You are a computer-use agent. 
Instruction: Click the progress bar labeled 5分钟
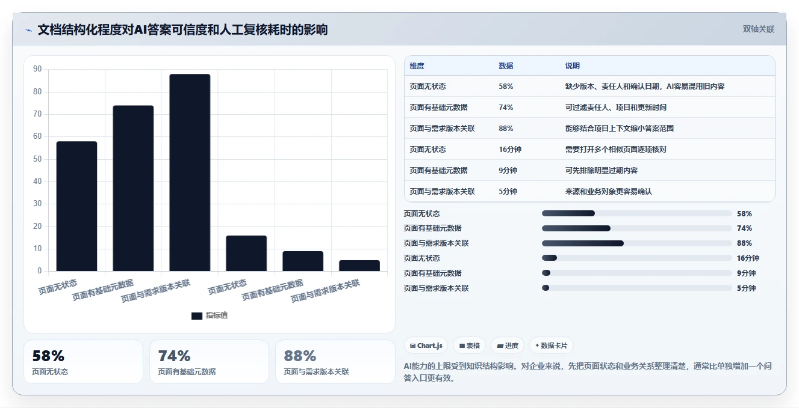pyautogui.click(x=637, y=288)
